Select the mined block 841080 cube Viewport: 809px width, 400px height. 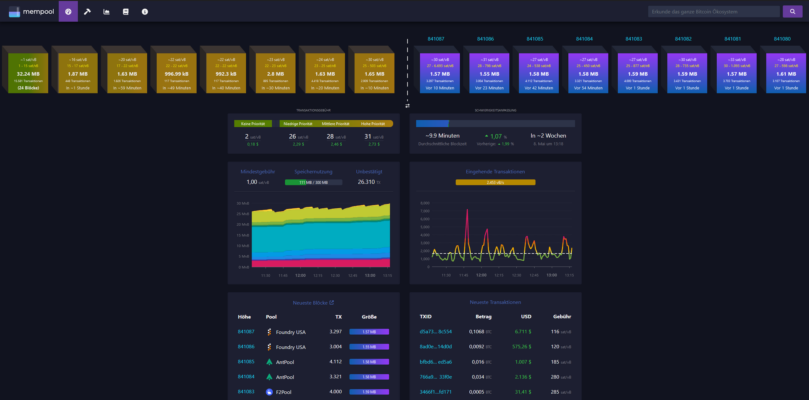(786, 73)
